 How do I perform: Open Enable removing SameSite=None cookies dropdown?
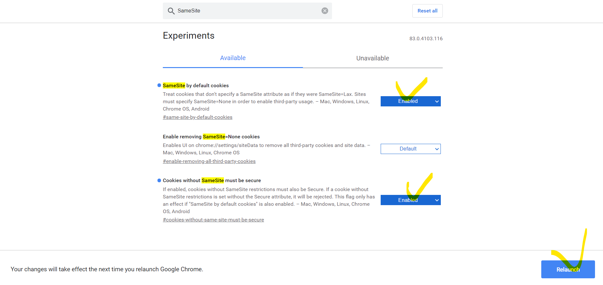tap(411, 149)
